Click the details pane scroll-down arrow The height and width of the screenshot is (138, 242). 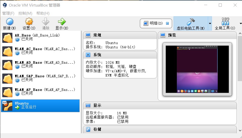click(240, 130)
